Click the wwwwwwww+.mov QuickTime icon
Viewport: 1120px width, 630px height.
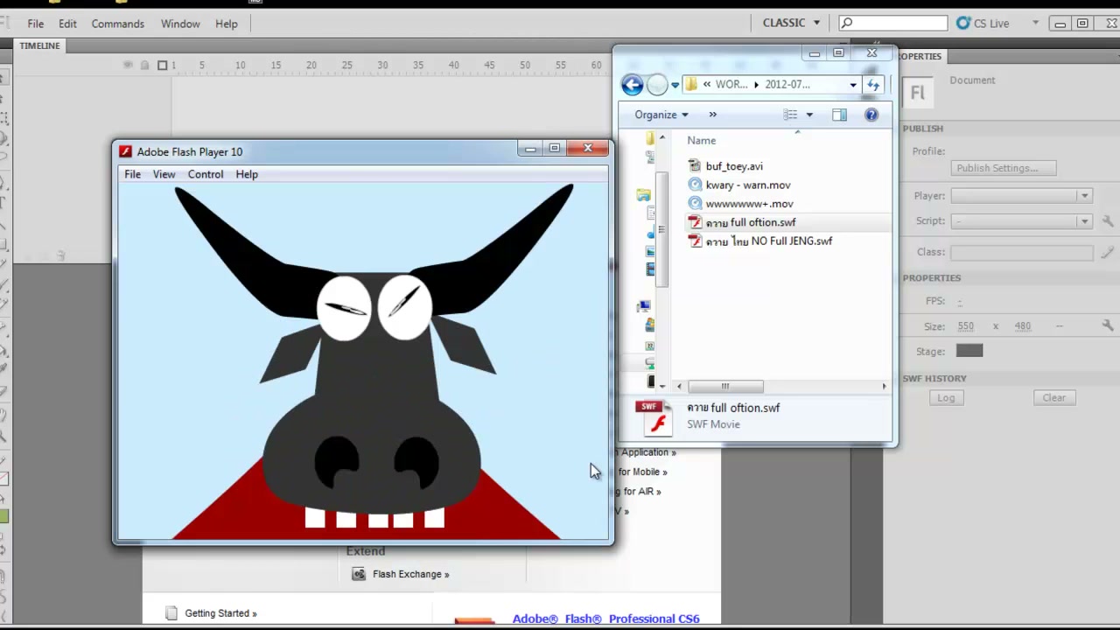click(x=695, y=204)
